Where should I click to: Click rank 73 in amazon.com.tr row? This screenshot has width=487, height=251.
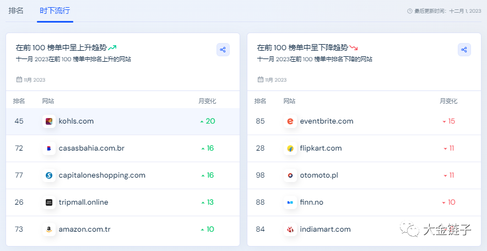pos(19,229)
